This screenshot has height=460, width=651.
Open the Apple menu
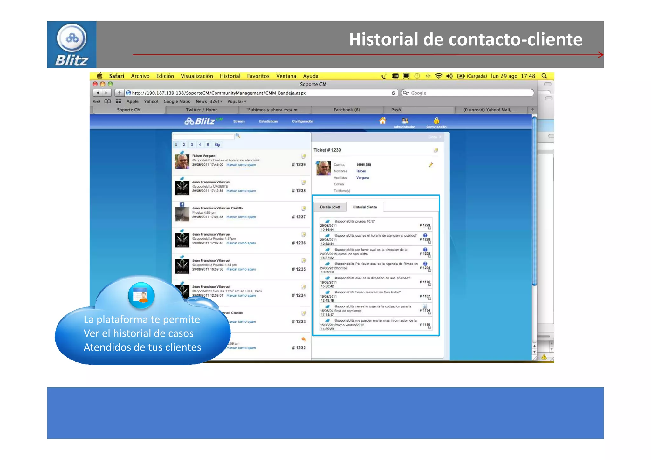(x=99, y=76)
